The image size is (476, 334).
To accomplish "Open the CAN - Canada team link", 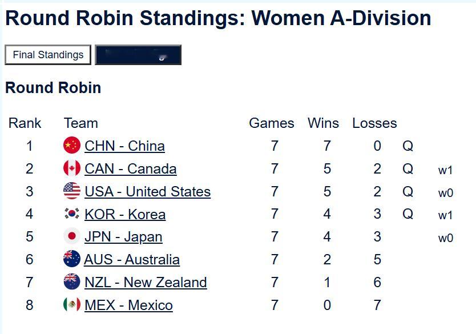I will (x=131, y=169).
